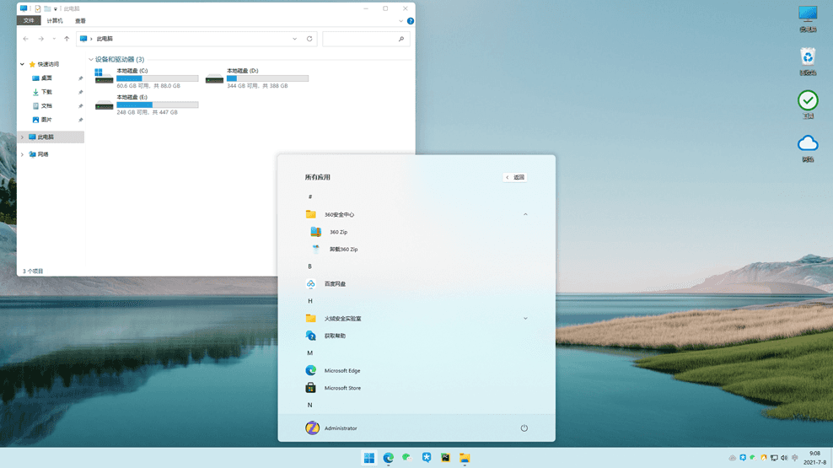The image size is (833, 468).
Task: Switch to the 查看 ribbon tab
Action: pyautogui.click(x=80, y=21)
